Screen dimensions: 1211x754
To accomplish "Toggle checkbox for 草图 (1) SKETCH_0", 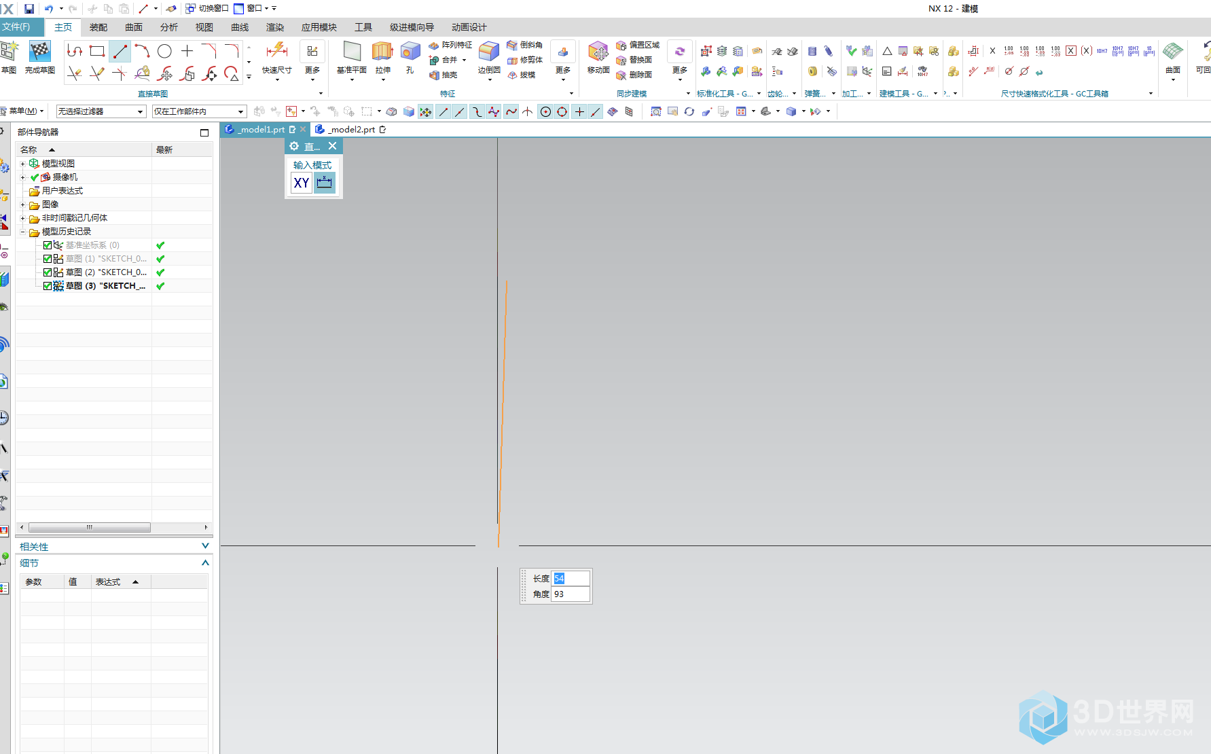I will [x=48, y=259].
